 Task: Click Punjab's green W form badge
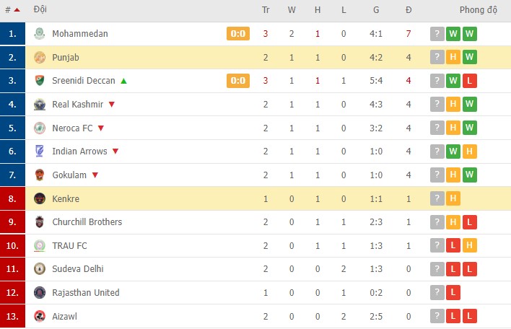[x=470, y=58]
